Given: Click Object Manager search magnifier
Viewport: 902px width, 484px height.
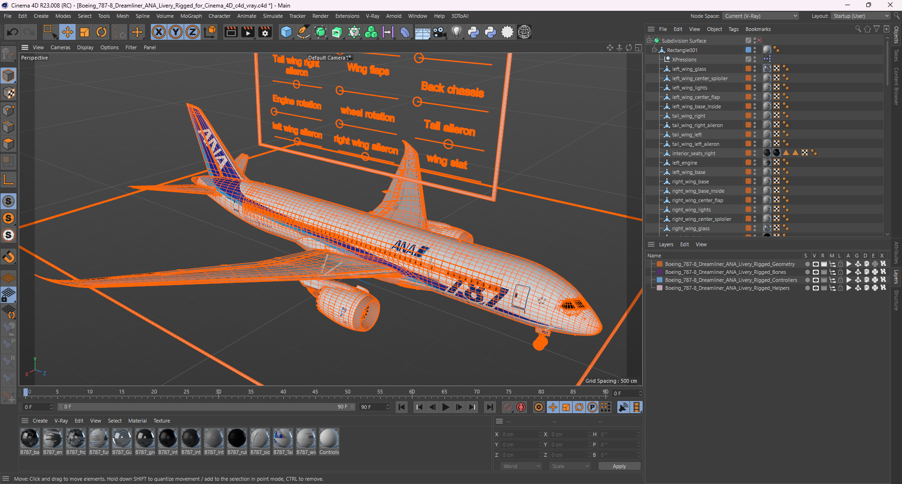Looking at the screenshot, I should tap(858, 29).
